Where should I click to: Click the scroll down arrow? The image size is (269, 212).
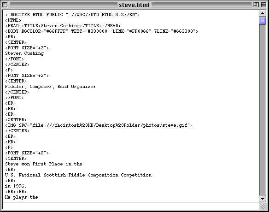tap(263, 199)
